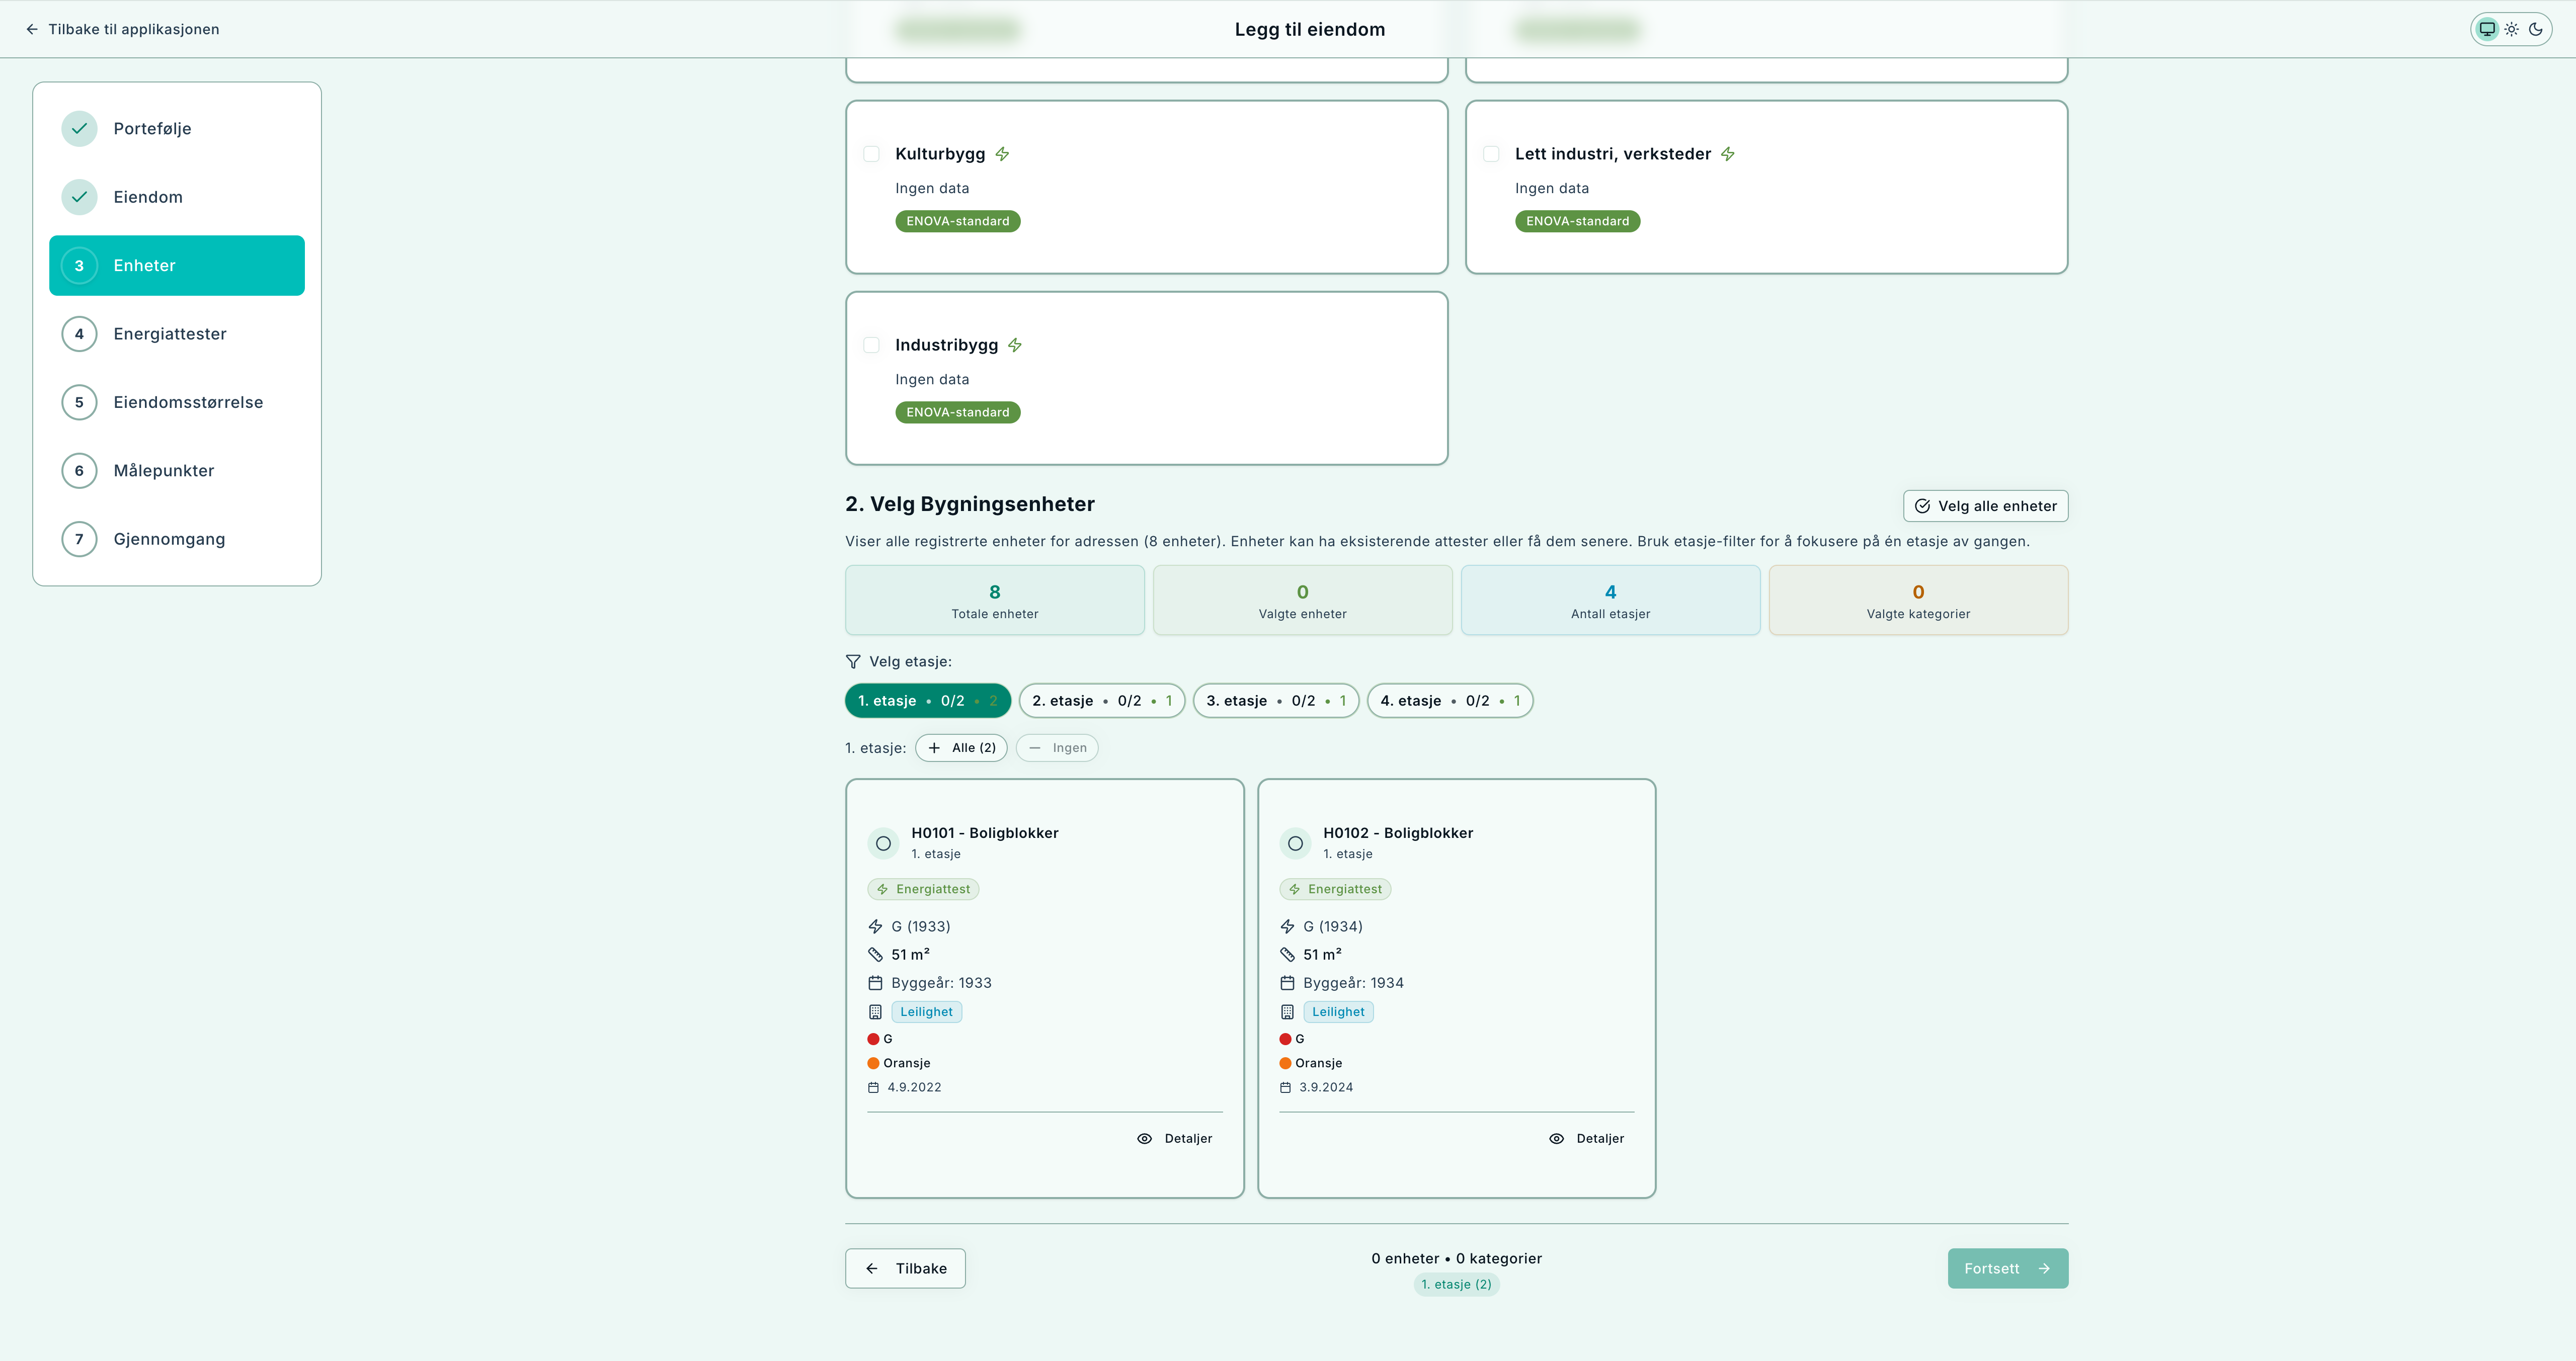Filter by 4. etasje chip
This screenshot has width=2576, height=1361.
(1449, 701)
